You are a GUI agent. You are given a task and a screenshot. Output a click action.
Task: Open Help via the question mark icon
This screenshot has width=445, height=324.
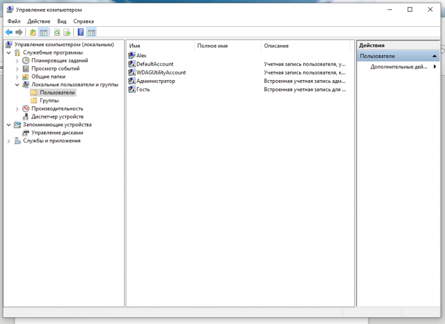(81, 32)
